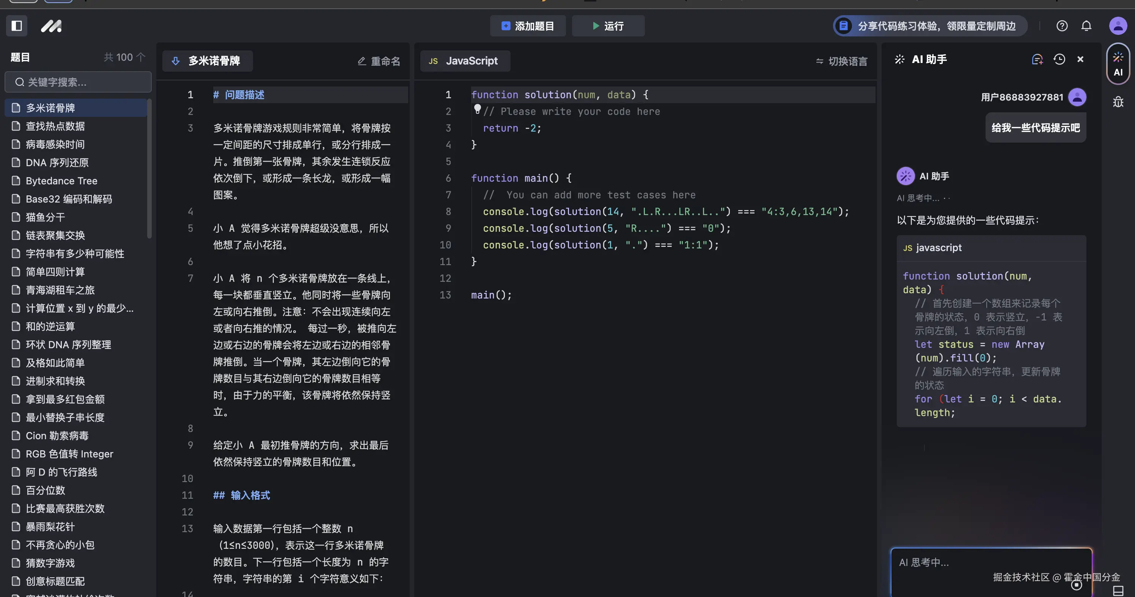1135x597 pixels.
Task: Open the debug bug icon in right rail
Action: [x=1118, y=102]
